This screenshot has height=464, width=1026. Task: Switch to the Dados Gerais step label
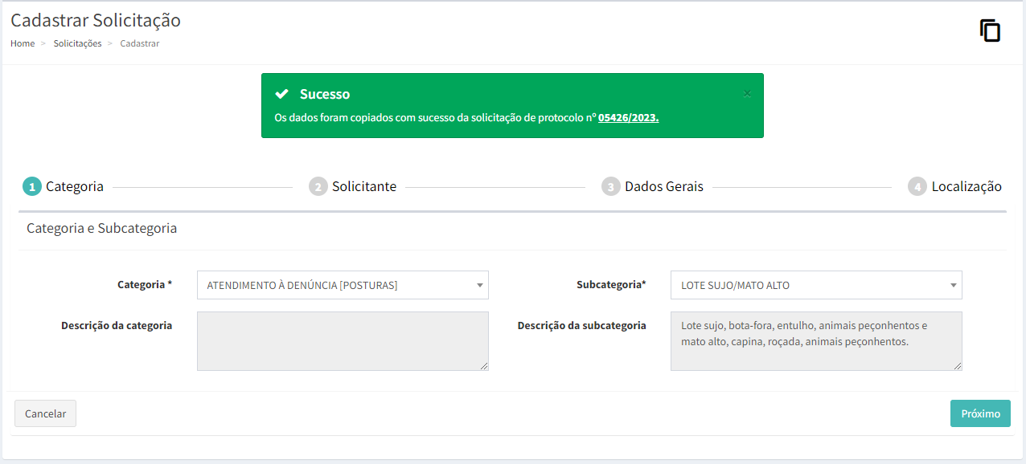coord(663,187)
